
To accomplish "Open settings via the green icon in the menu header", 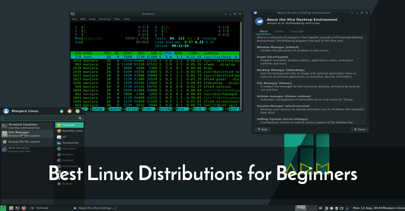I will (x=61, y=111).
